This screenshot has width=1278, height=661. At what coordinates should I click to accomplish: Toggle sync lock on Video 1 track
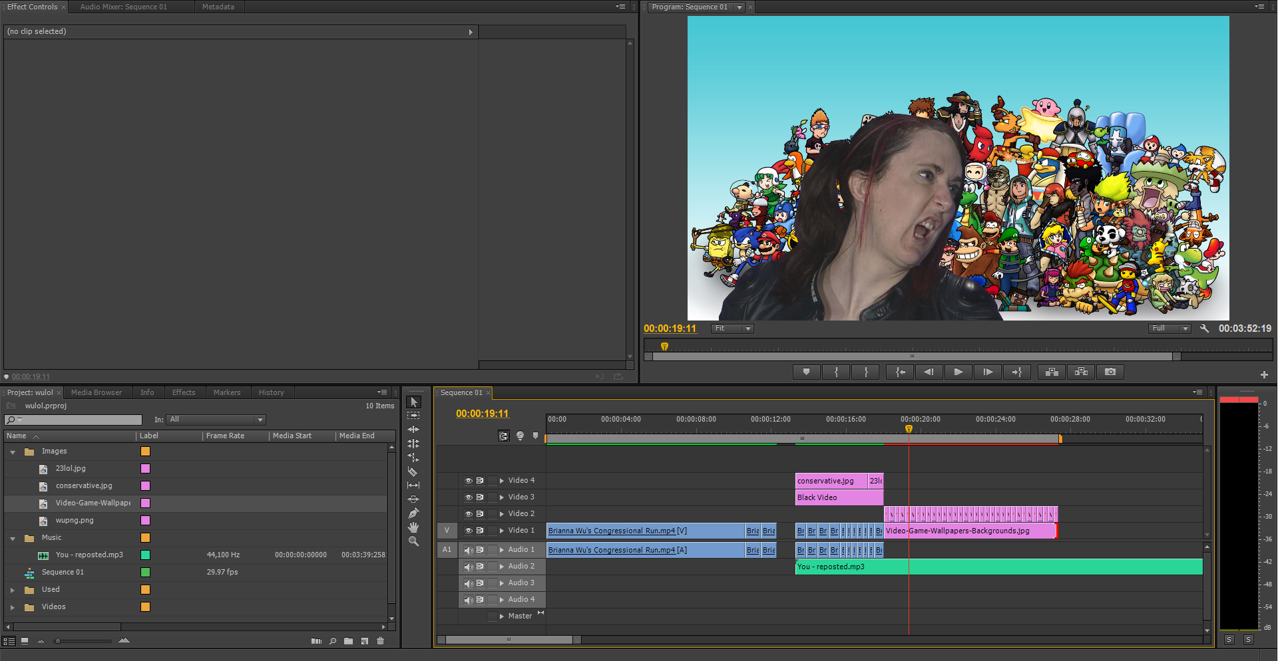[x=480, y=531]
